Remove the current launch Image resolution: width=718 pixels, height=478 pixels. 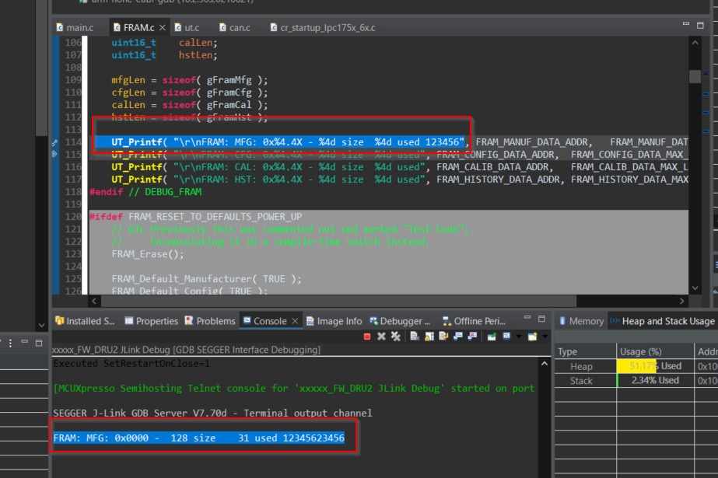click(x=381, y=336)
